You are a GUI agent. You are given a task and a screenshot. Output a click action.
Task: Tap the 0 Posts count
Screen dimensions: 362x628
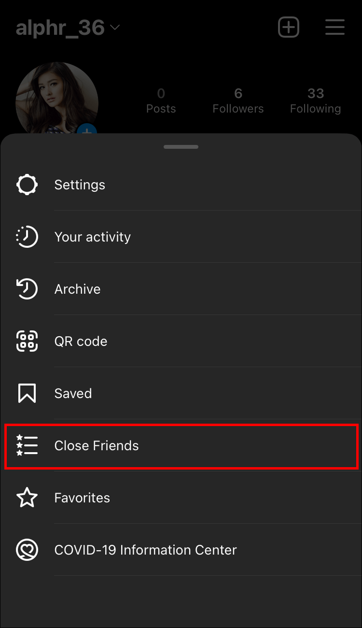click(x=161, y=100)
